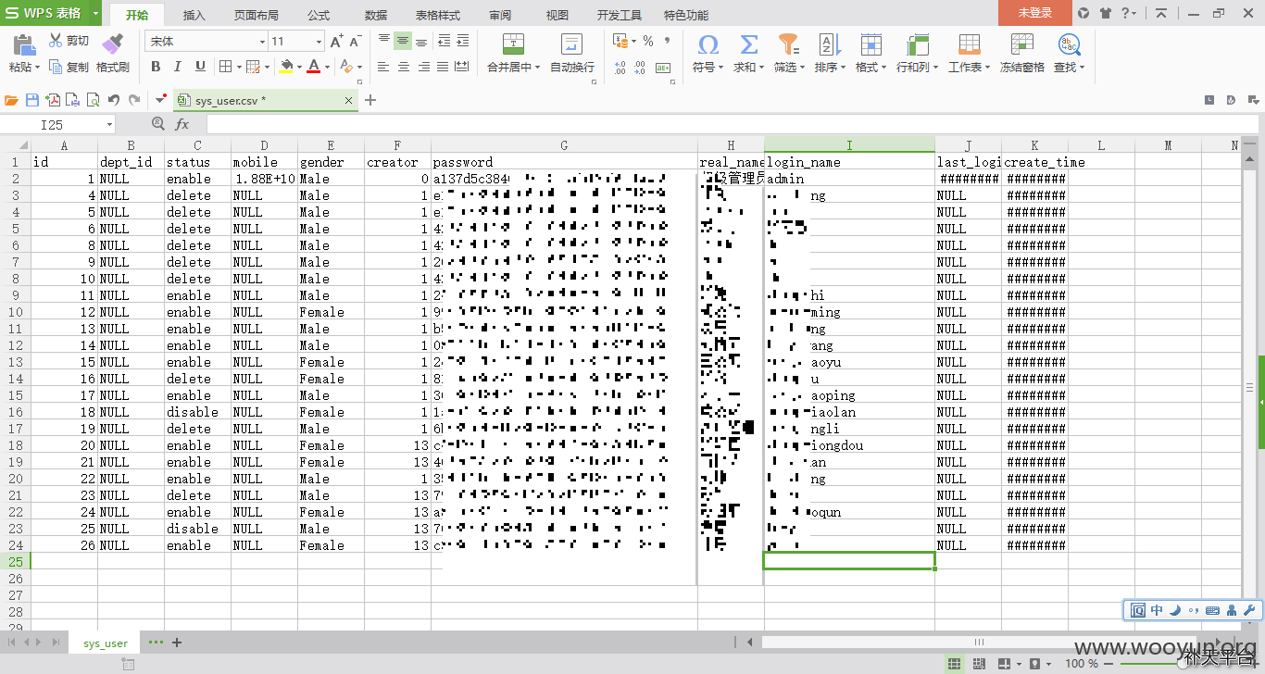This screenshot has width=1265, height=674.
Task: Select column G header
Action: click(x=565, y=144)
